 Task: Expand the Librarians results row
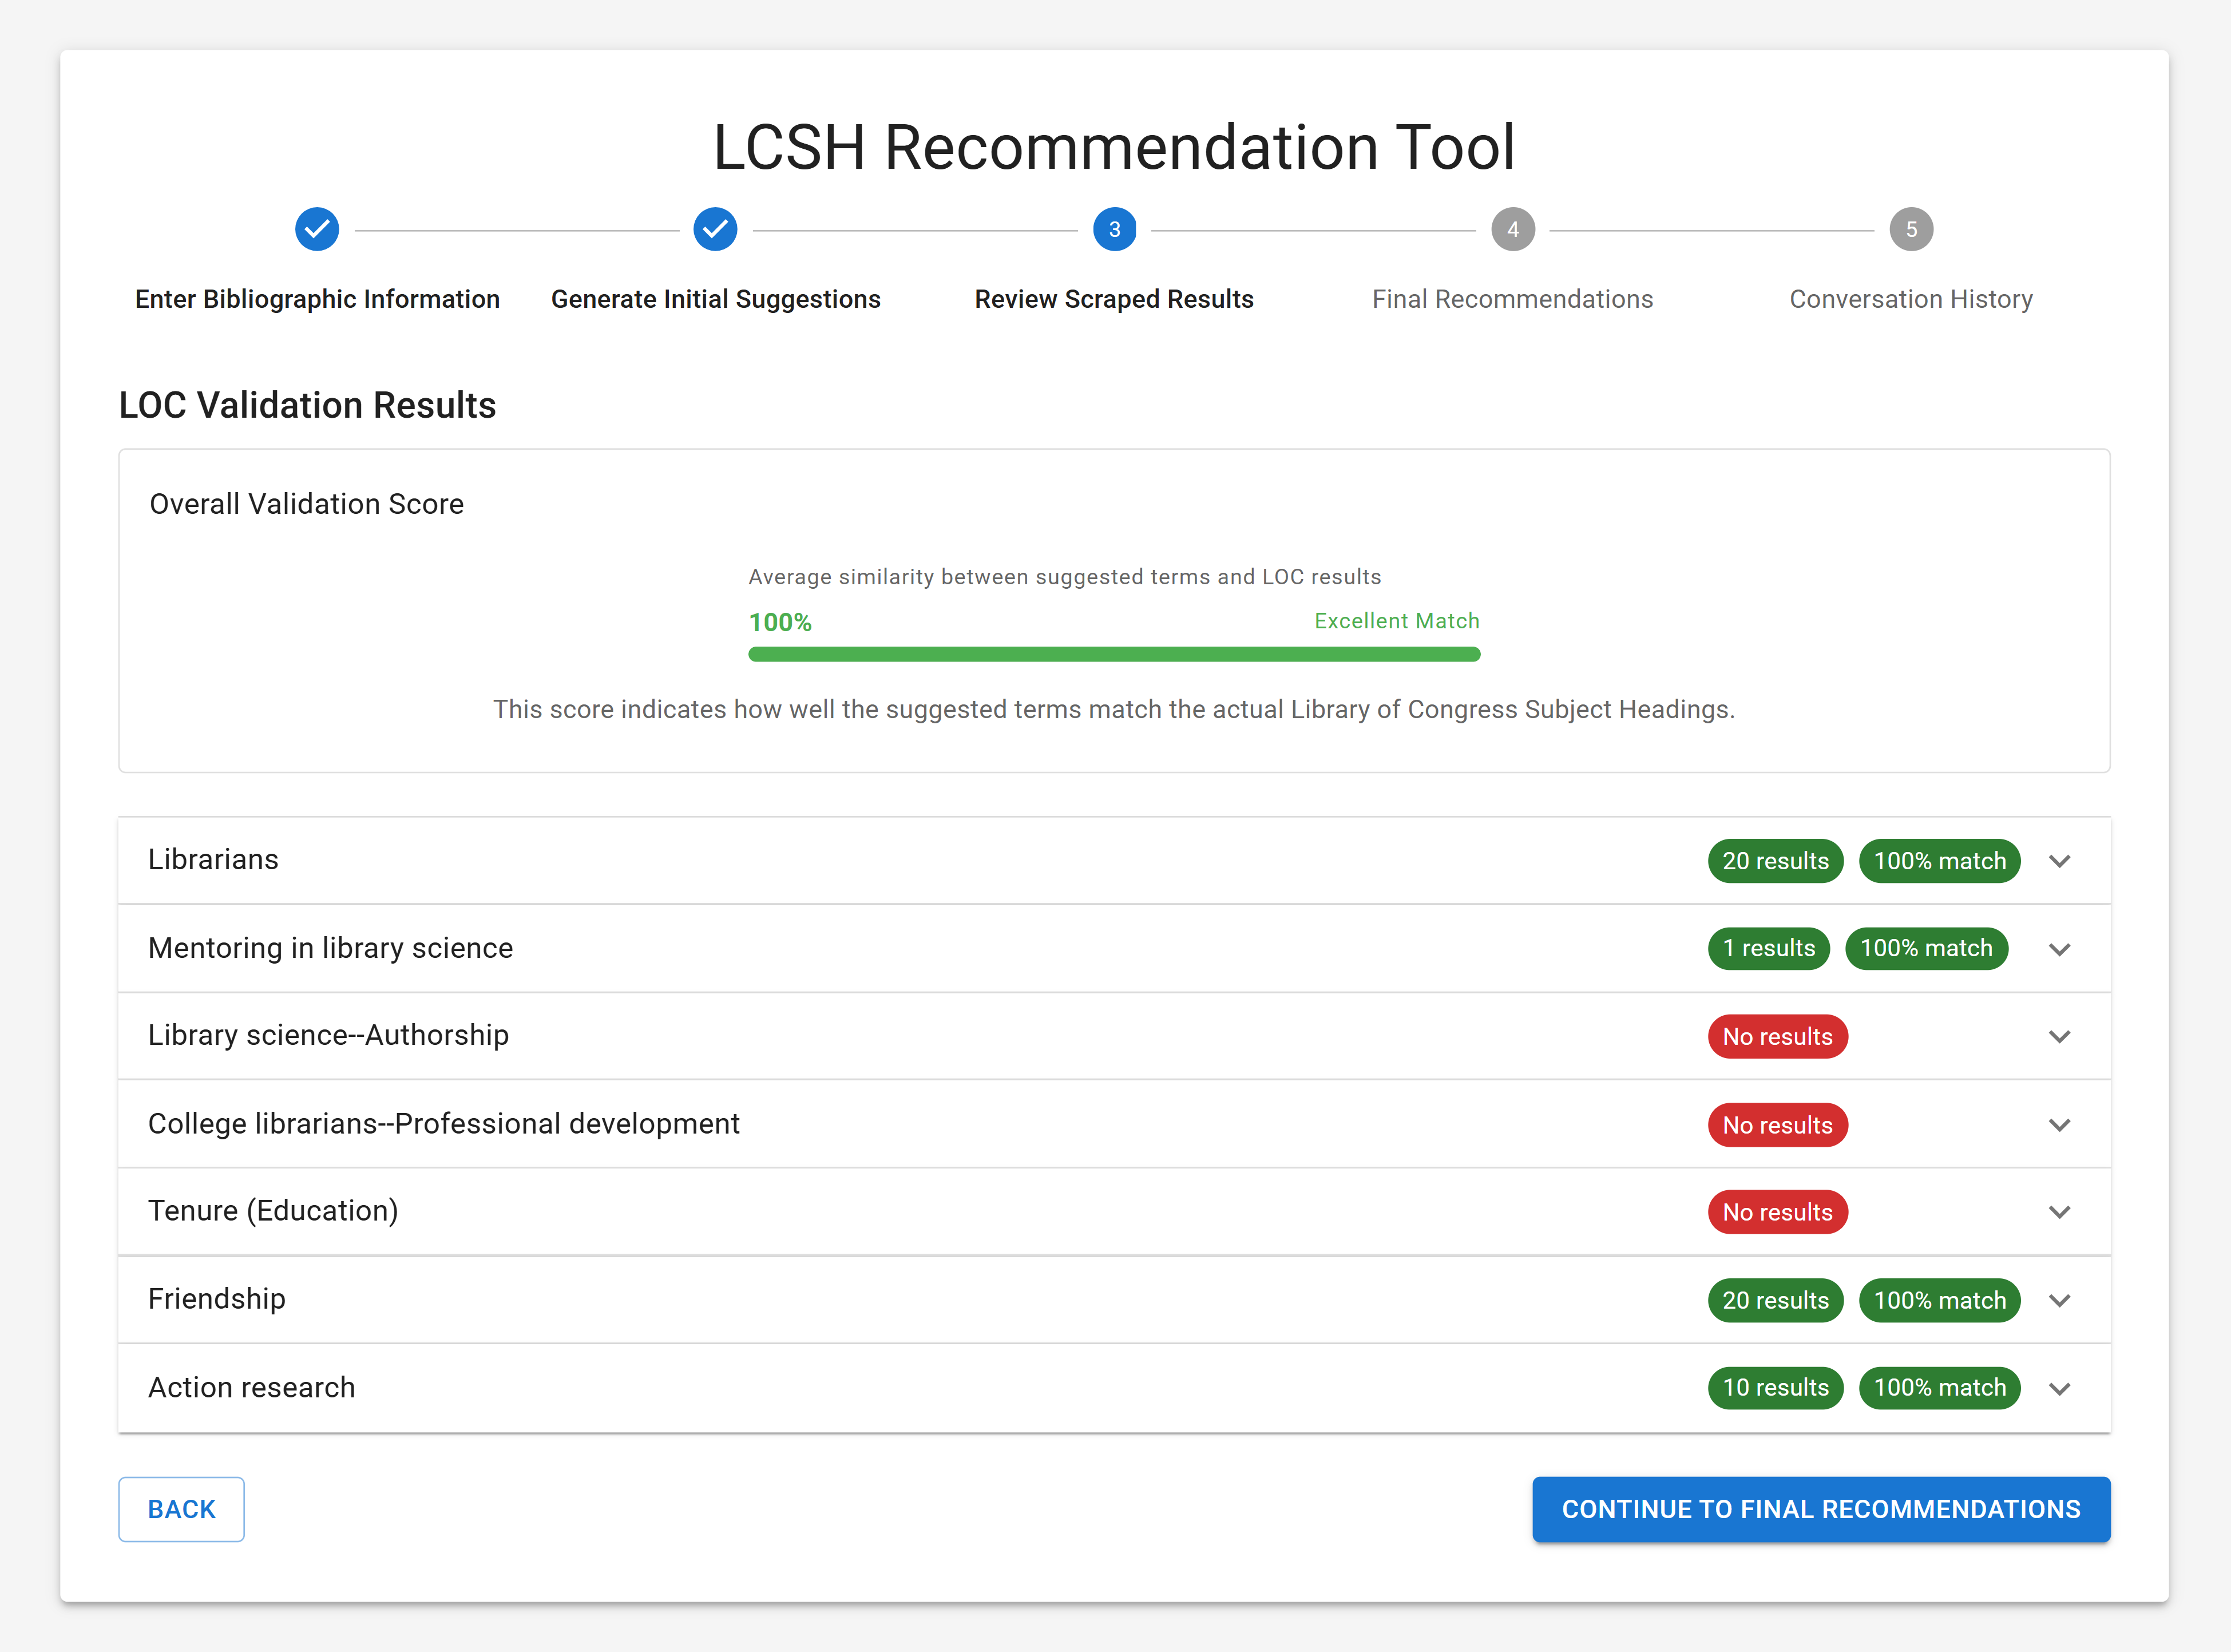[x=2060, y=860]
